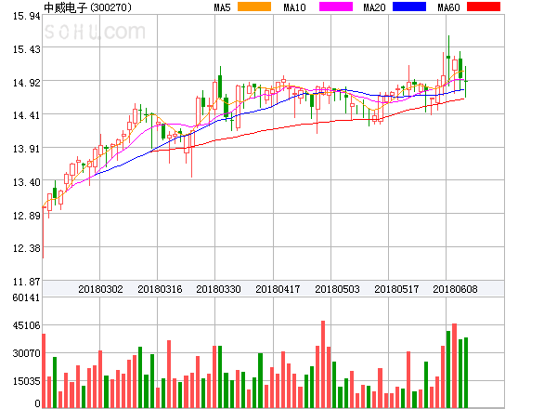
Task: Click the 12.89 price axis label
Action: click(x=26, y=215)
